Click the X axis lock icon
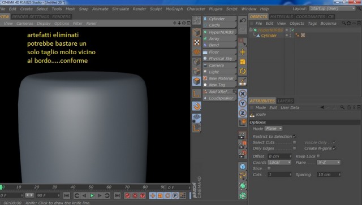This screenshot has height=205, width=362. pos(243,94)
